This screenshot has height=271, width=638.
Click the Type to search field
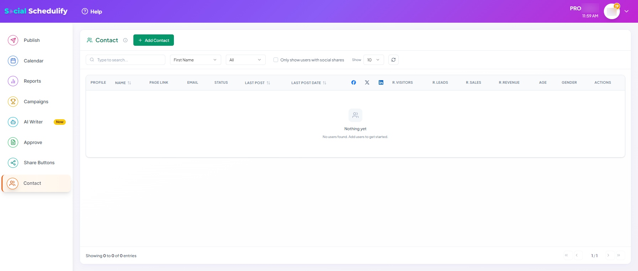point(129,60)
